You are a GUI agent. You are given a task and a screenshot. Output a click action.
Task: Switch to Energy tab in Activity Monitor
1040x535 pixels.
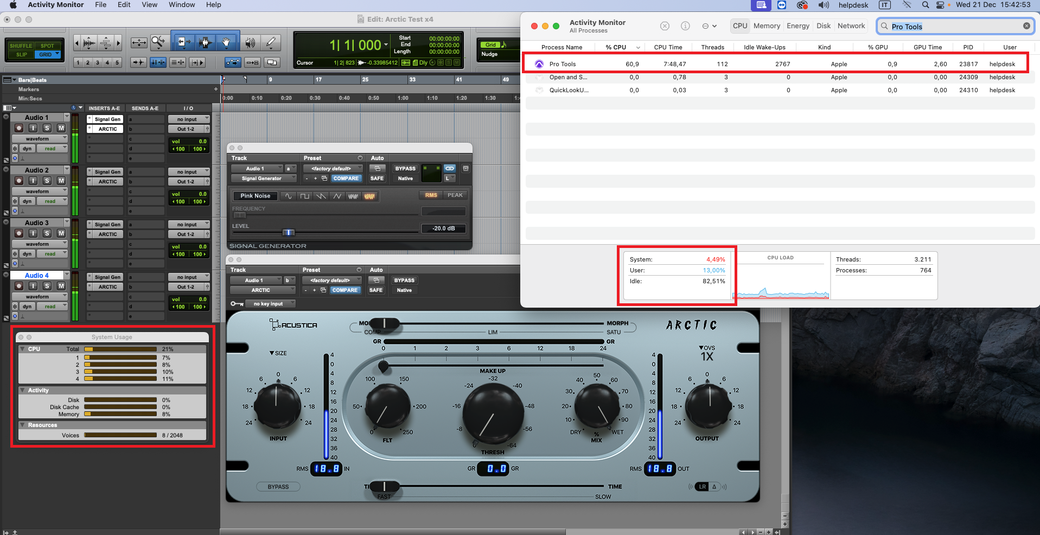tap(797, 26)
